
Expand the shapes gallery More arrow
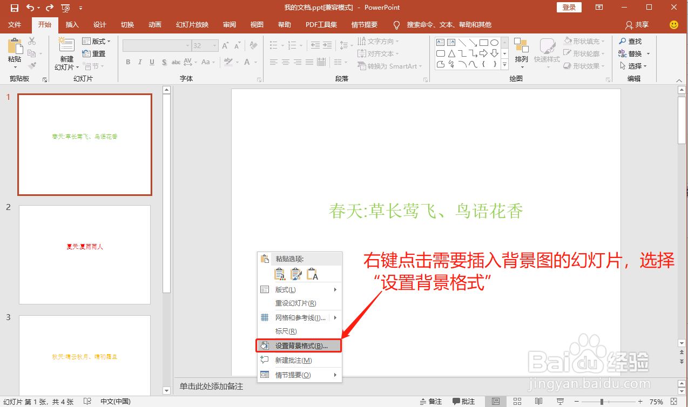[505, 65]
